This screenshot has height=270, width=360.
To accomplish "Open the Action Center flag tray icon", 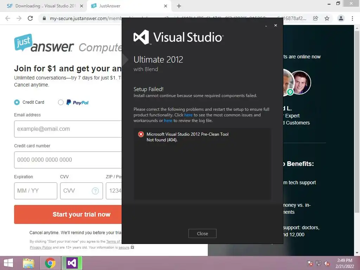I will click(310, 263).
